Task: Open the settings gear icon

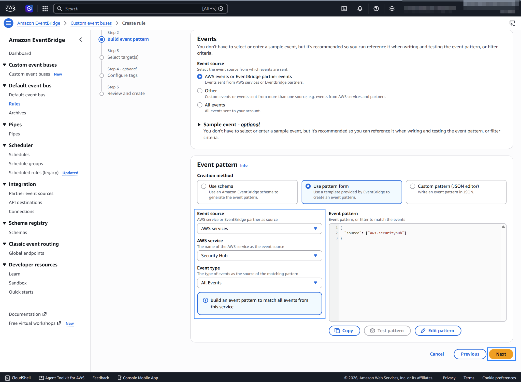Action: [x=392, y=9]
